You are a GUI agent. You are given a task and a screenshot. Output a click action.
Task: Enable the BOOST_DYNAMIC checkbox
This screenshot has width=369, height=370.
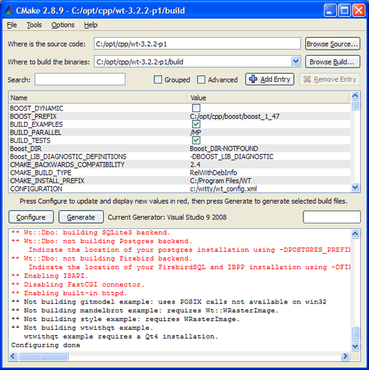click(x=196, y=108)
